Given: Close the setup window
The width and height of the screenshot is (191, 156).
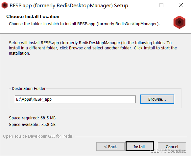Looking at the screenshot, I should [x=181, y=5].
